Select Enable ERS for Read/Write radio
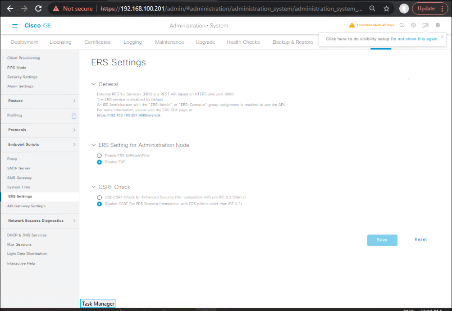The width and height of the screenshot is (452, 311). coord(99,155)
